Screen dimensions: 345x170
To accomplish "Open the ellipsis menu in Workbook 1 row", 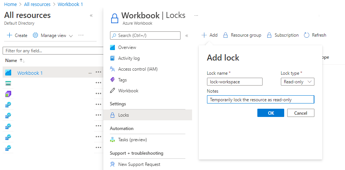I will [x=98, y=72].
